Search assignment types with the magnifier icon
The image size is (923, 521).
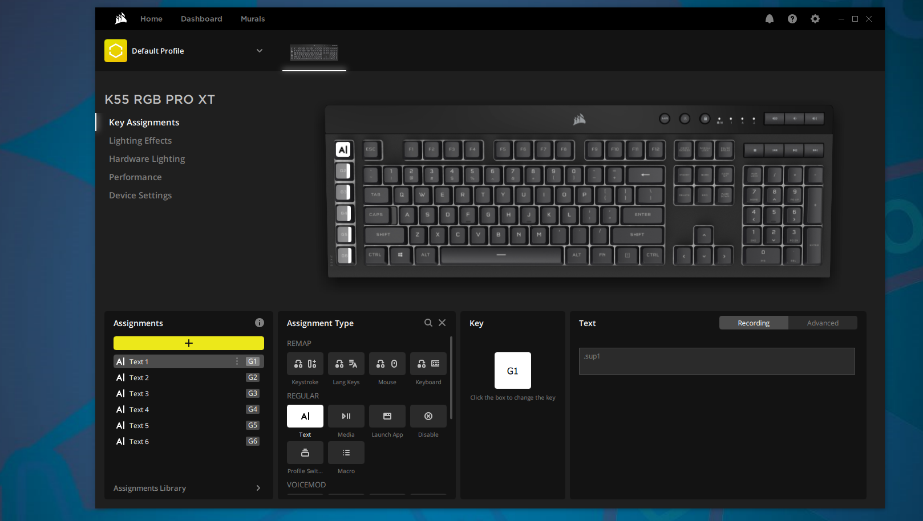click(428, 323)
